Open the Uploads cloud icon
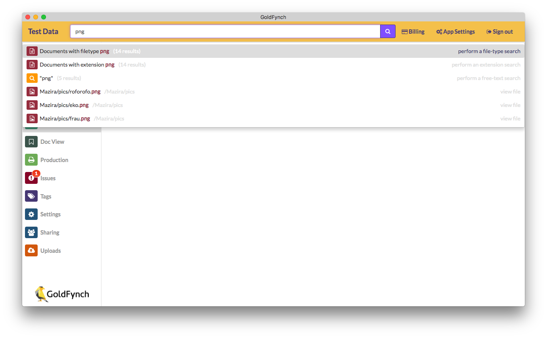This screenshot has height=338, width=547. (31, 250)
